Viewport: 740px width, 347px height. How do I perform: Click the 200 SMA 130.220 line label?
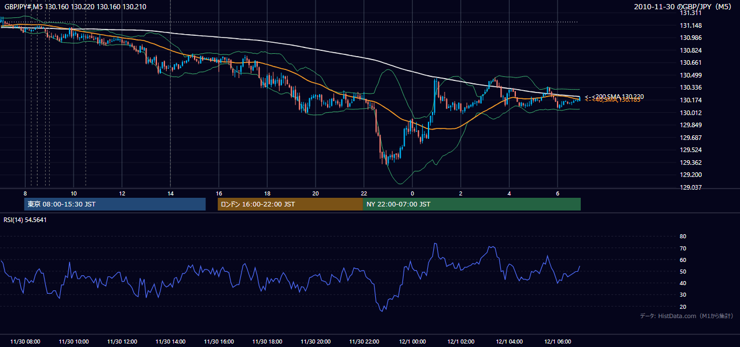point(619,97)
